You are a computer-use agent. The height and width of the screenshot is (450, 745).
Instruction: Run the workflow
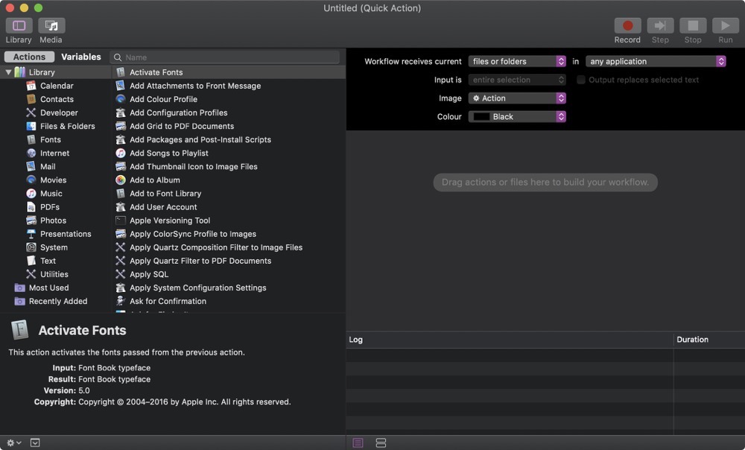[x=725, y=25]
